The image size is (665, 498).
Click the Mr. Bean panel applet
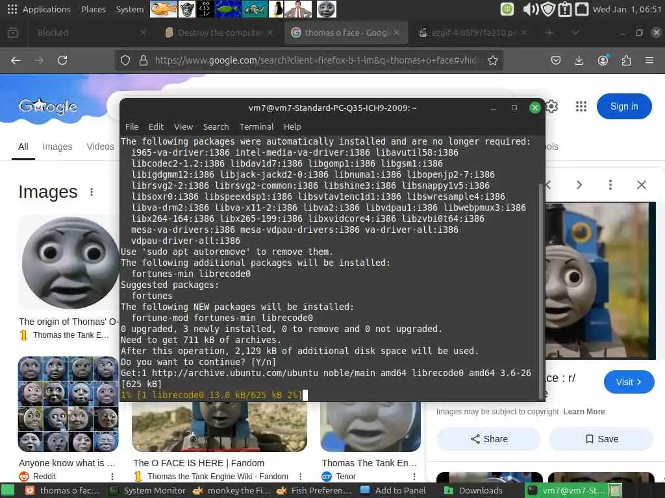point(297,9)
